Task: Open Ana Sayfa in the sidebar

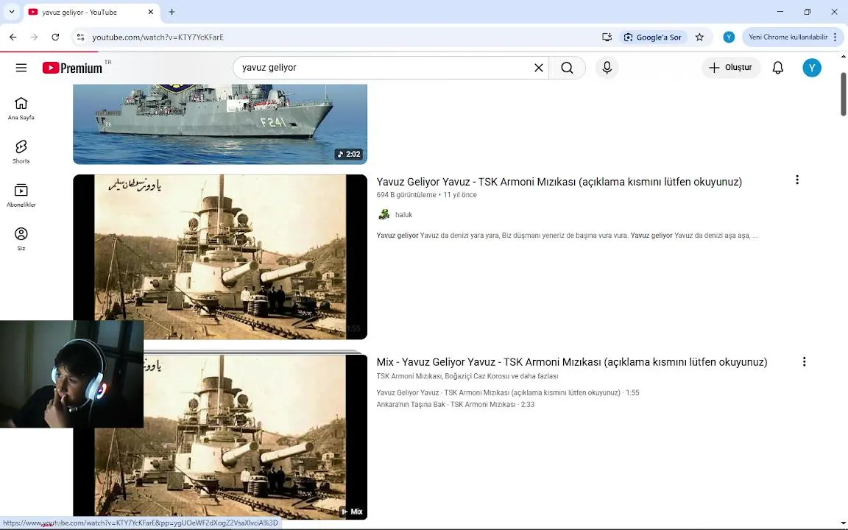Action: 21,108
